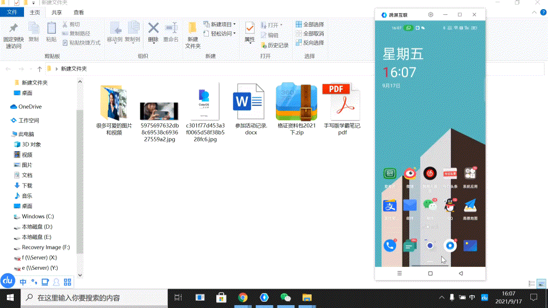Viewport: 548px width, 308px height.
Task: Open the phone's Mail app
Action: click(410, 206)
